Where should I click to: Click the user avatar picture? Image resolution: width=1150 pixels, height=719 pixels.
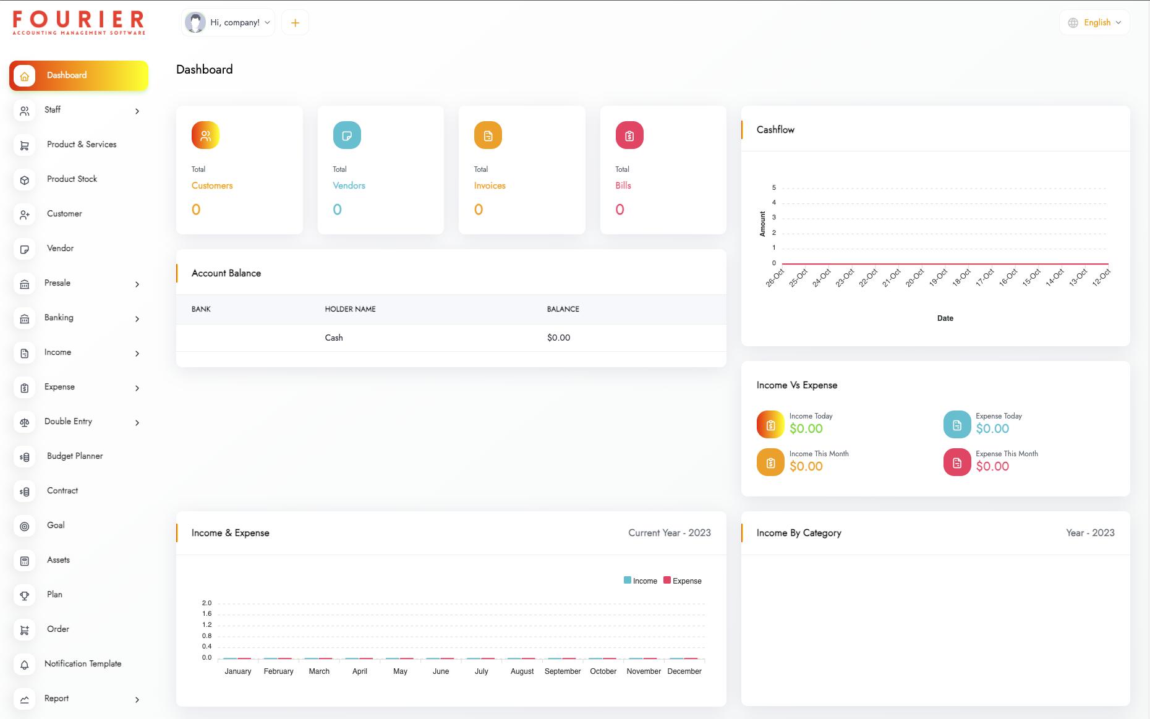pyautogui.click(x=195, y=22)
